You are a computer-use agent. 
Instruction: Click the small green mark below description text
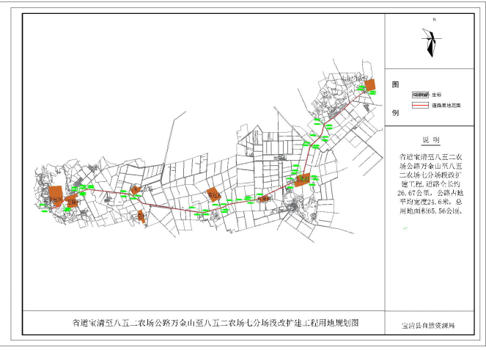pyautogui.click(x=405, y=229)
